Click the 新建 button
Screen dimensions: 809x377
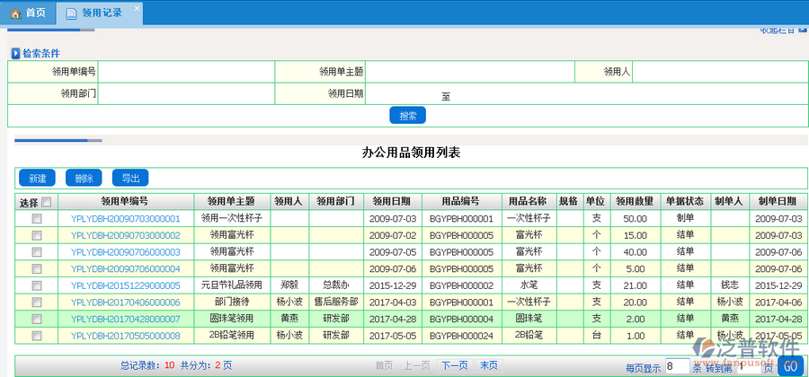37,178
